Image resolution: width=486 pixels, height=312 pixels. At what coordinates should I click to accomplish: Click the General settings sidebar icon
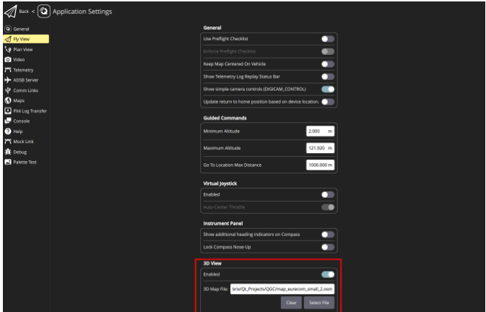8,29
